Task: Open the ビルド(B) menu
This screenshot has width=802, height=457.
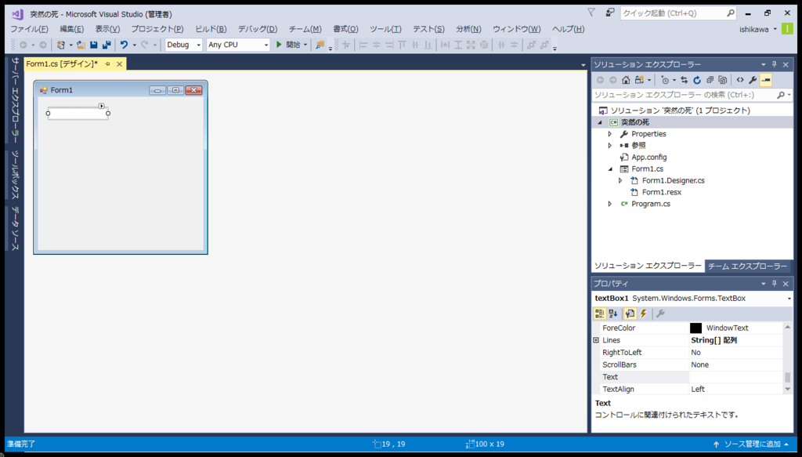Action: [211, 29]
